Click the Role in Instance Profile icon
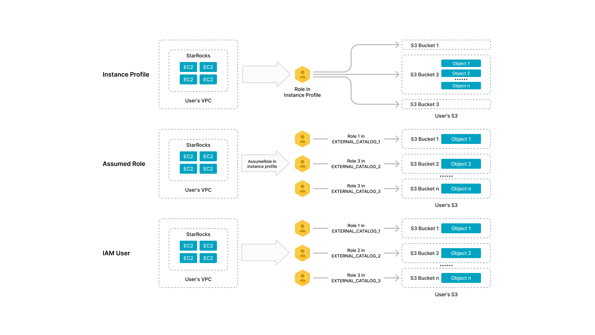Screen dimensions: 595x335 [302, 74]
